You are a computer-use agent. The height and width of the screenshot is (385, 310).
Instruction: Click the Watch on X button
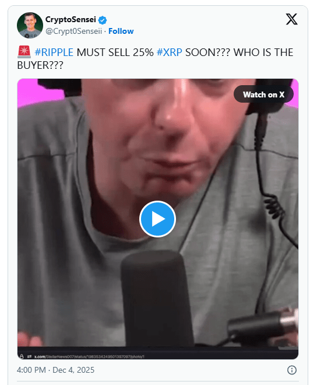coord(263,94)
